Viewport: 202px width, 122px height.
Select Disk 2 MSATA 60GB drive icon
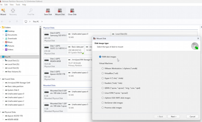47,60
